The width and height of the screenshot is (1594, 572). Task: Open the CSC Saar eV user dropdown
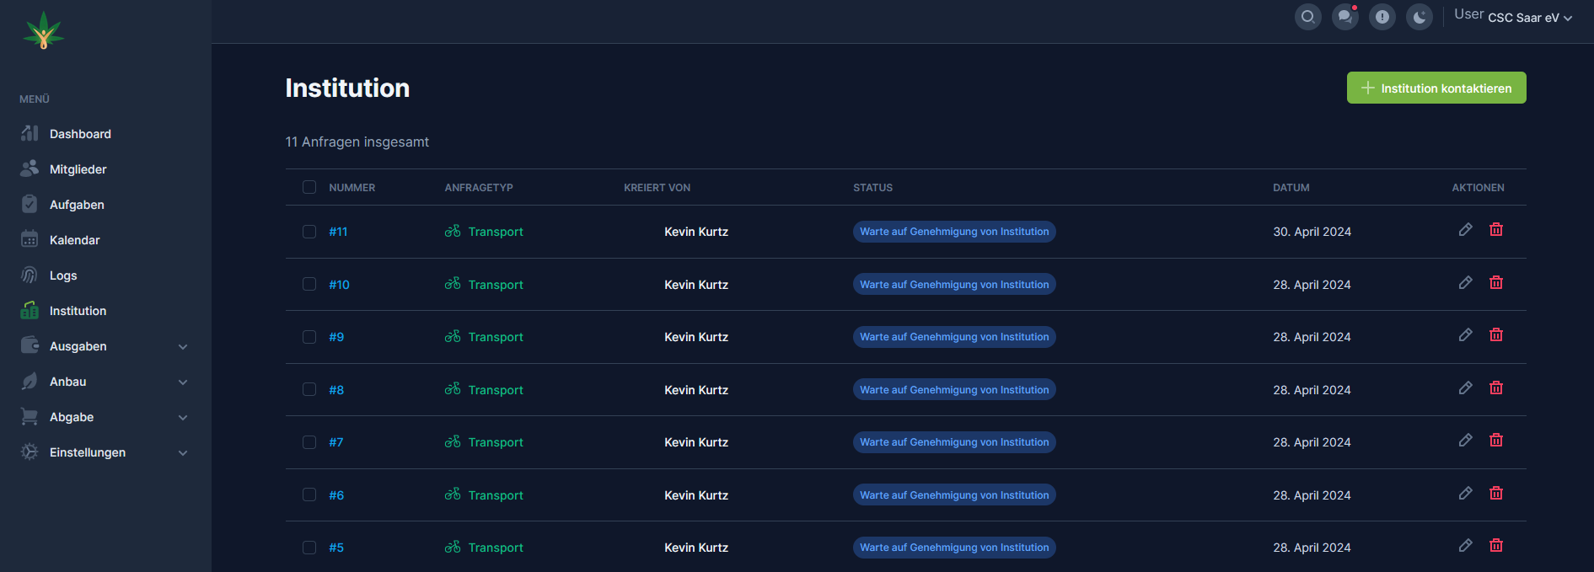(1529, 18)
